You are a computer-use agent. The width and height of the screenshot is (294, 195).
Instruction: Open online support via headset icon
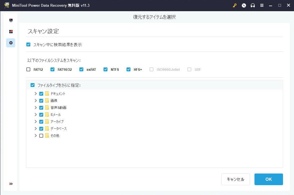click(x=253, y=5)
